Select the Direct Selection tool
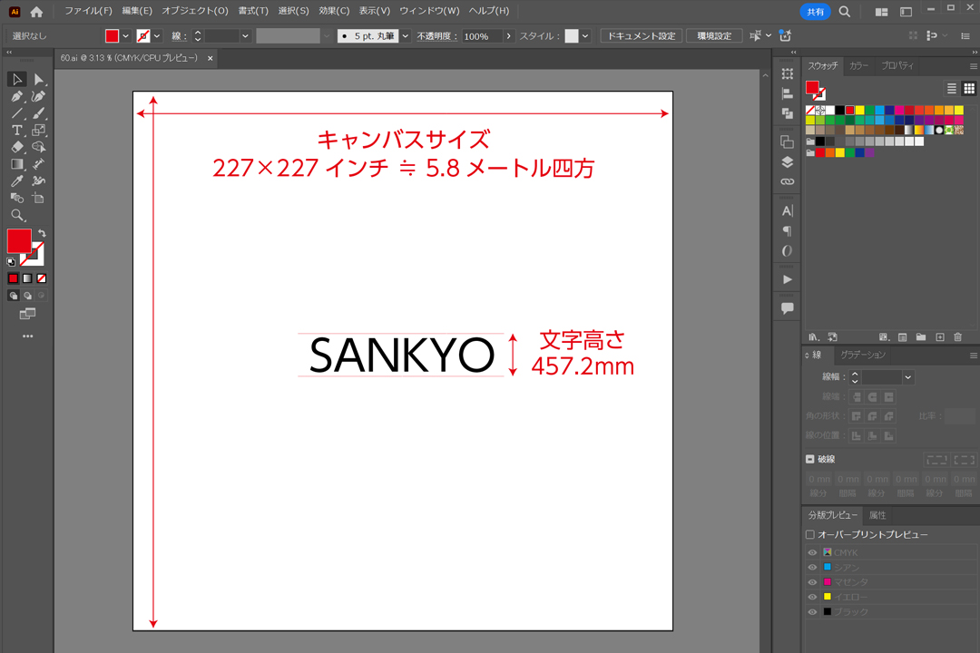The width and height of the screenshot is (980, 653). 39,80
